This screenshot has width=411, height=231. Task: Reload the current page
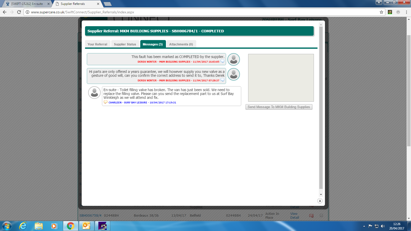(x=19, y=12)
